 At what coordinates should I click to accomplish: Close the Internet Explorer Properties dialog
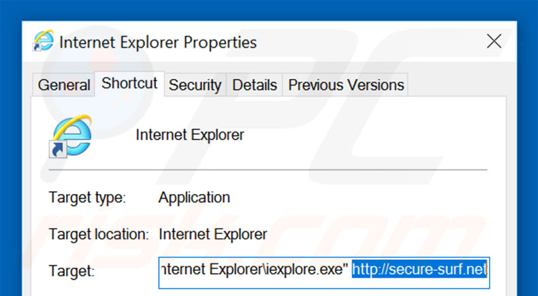(x=494, y=42)
